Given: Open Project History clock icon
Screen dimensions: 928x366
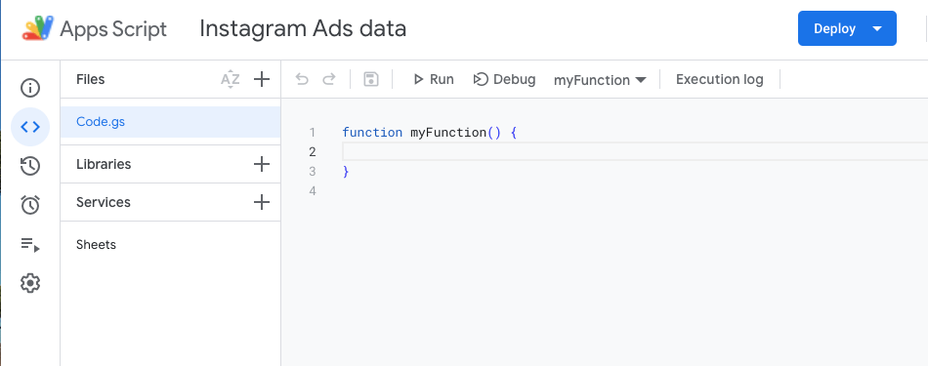Looking at the screenshot, I should 30,166.
